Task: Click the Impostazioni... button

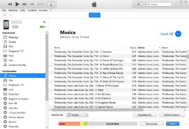Action: (145, 115)
